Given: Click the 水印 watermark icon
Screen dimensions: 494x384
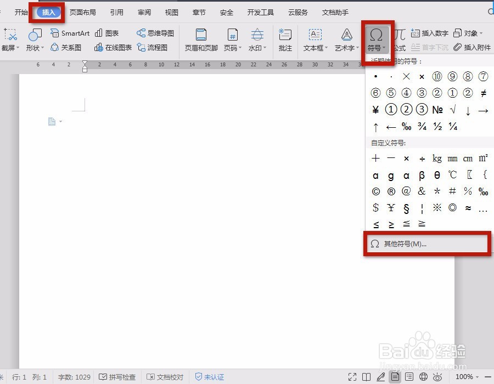Looking at the screenshot, I should tap(257, 35).
